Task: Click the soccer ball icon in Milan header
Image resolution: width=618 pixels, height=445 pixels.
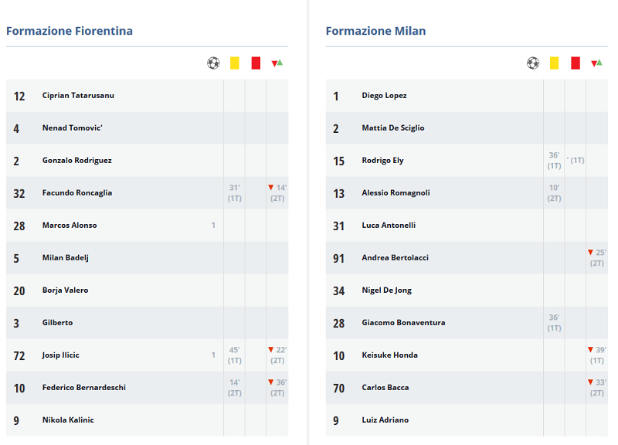Action: click(x=533, y=63)
